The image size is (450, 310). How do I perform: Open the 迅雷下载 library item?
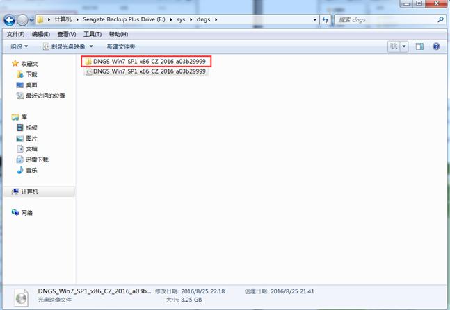coord(38,160)
